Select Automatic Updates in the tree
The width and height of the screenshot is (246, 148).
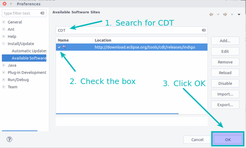pos(29,51)
